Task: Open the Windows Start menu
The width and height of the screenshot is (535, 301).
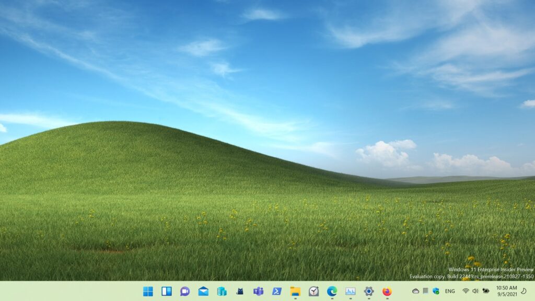Action: click(x=148, y=291)
